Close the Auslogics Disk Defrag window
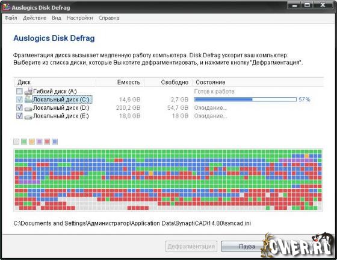 (323, 5)
